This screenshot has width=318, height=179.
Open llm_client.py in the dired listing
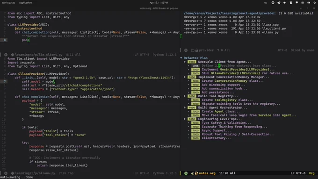coord(274,29)
